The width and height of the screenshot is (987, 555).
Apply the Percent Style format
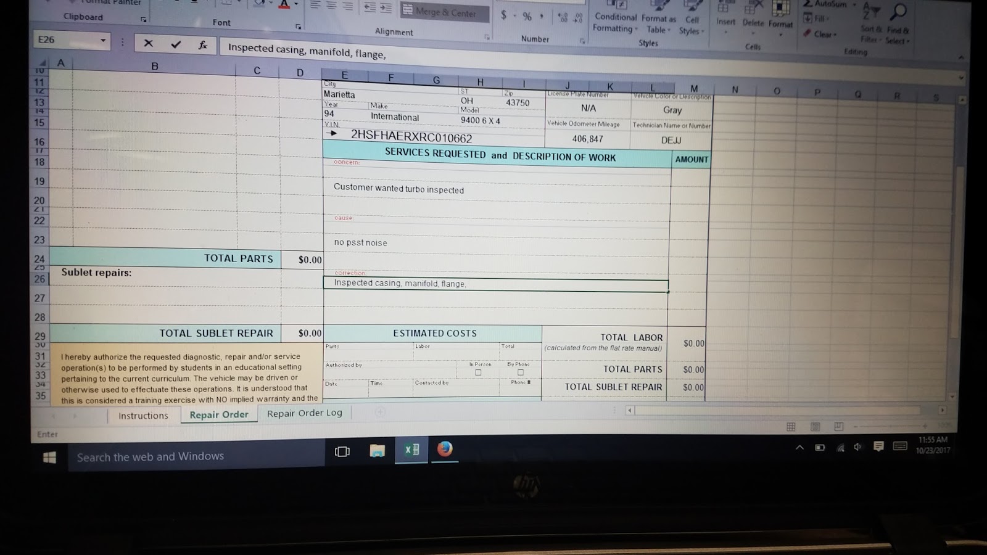527,16
